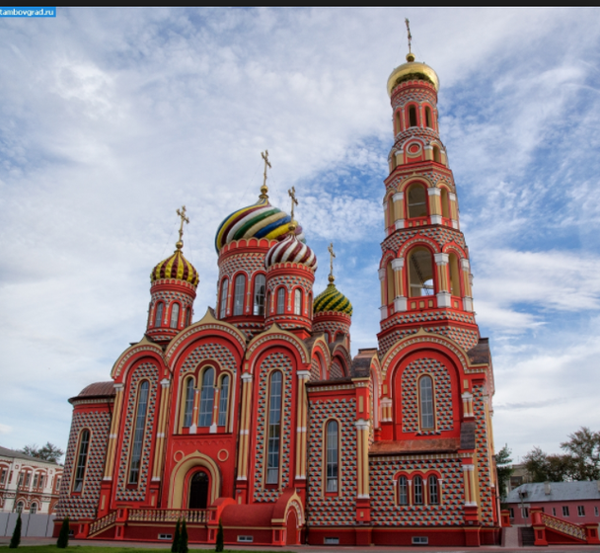Click the bell opening in the tower's middle tier

point(420,272)
